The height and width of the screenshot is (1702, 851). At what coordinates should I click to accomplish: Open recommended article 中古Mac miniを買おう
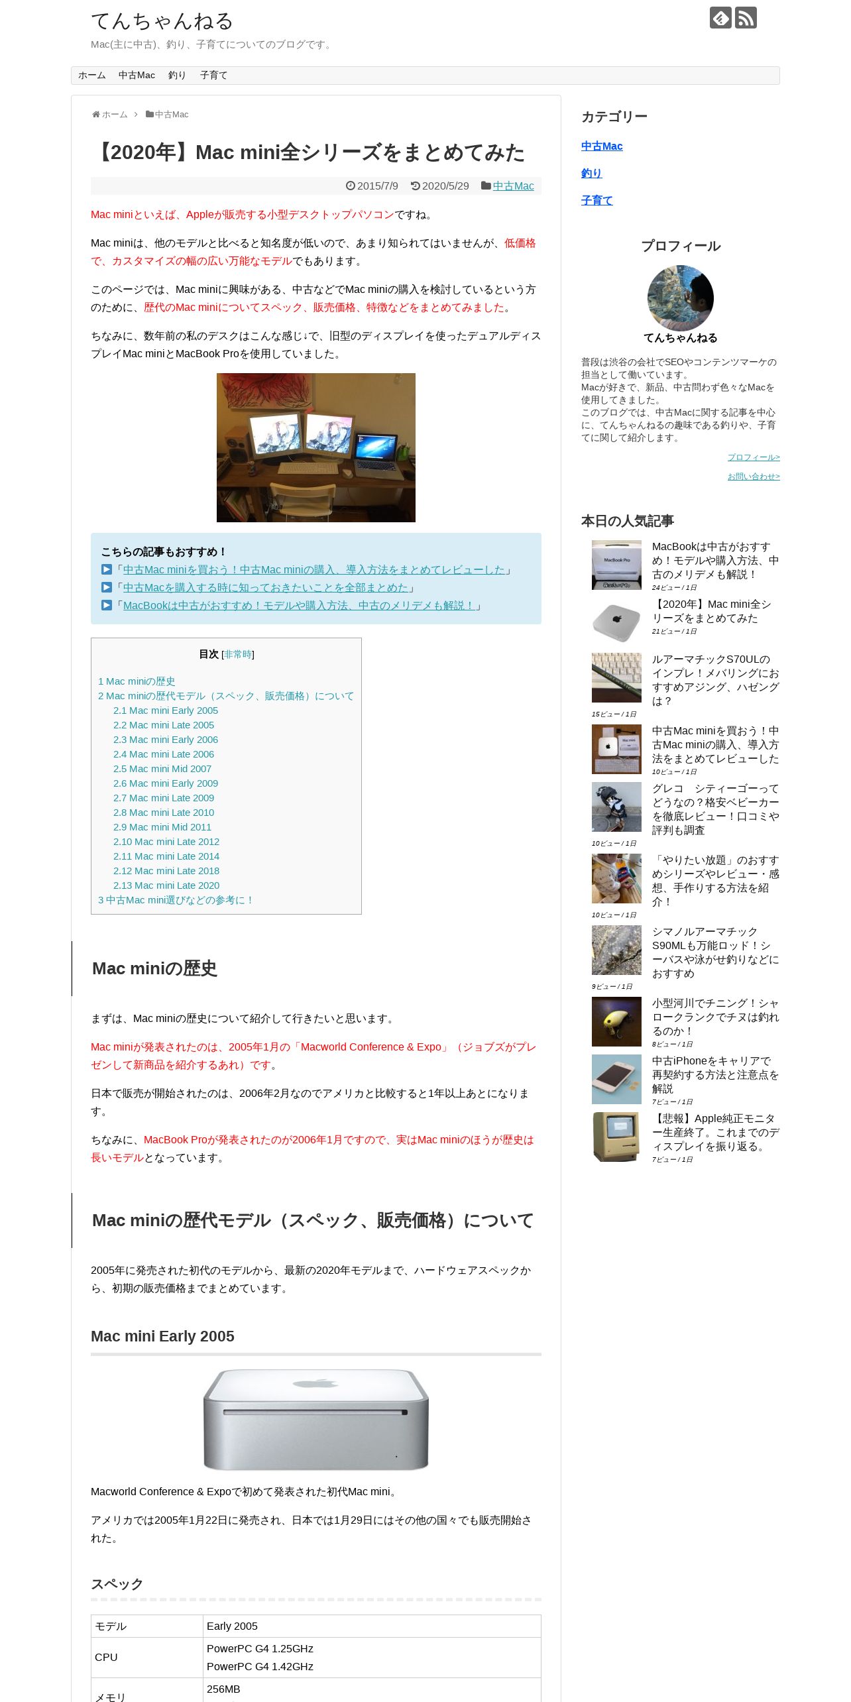click(313, 570)
